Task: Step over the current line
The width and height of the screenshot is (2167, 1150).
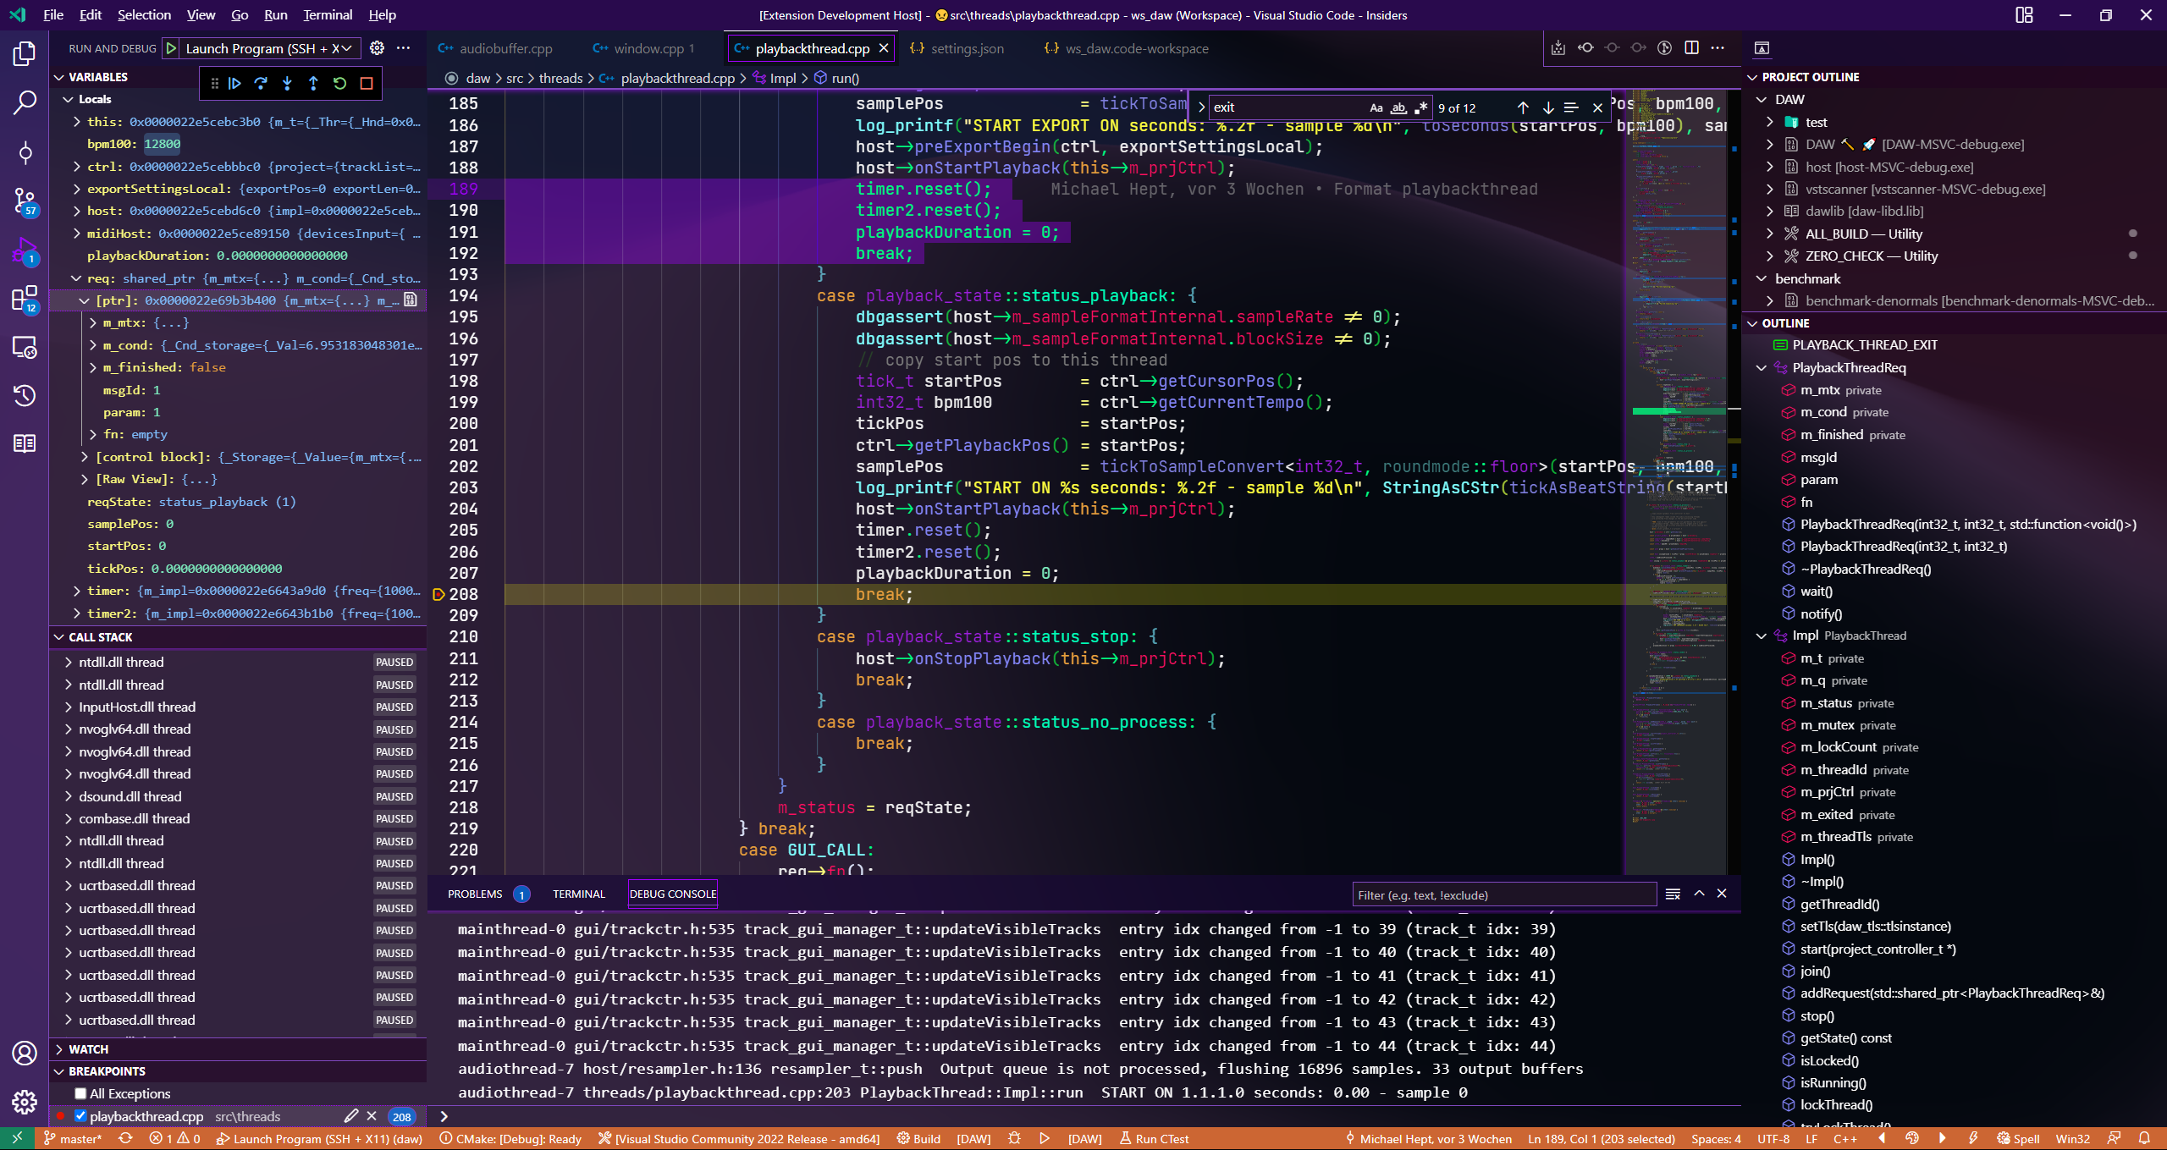Action: coord(261,84)
